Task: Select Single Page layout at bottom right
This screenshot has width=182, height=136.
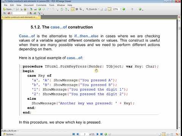Action: (160, 134)
